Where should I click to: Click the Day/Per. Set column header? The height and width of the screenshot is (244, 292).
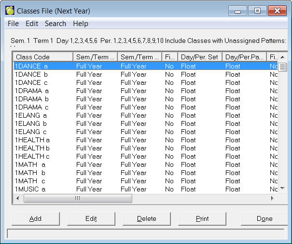[199, 57]
